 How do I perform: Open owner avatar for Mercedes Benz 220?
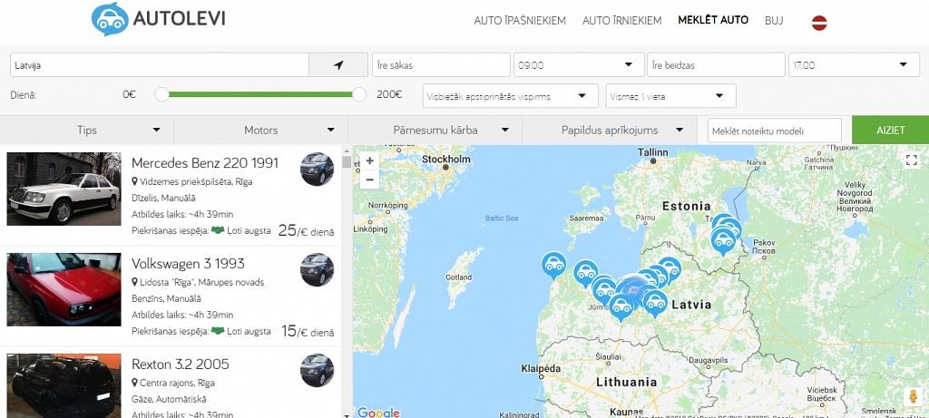[x=317, y=170]
